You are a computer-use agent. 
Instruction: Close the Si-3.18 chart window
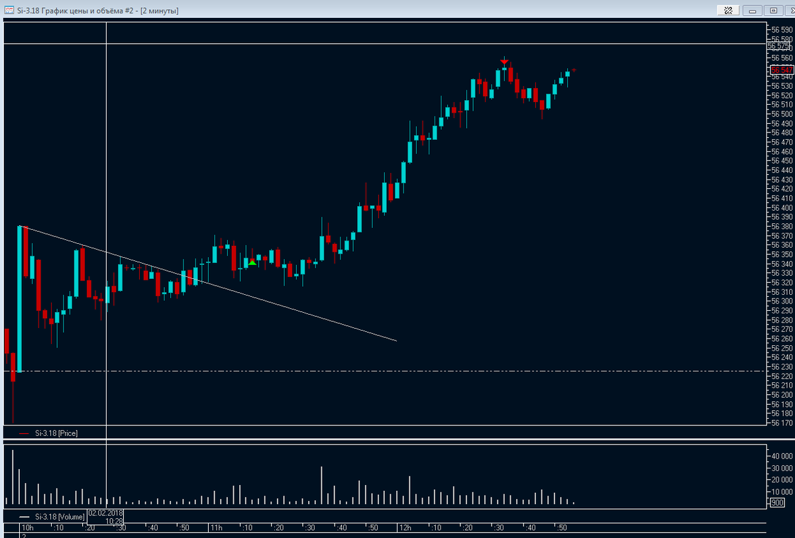click(789, 11)
